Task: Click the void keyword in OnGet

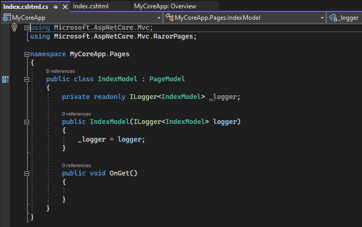Action: click(98, 173)
